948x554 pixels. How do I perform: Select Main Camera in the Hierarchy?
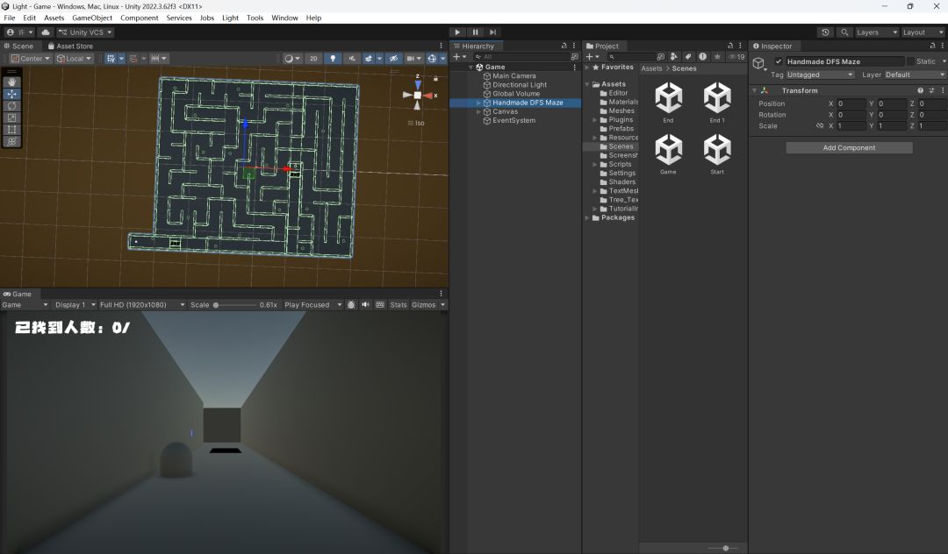pos(513,76)
